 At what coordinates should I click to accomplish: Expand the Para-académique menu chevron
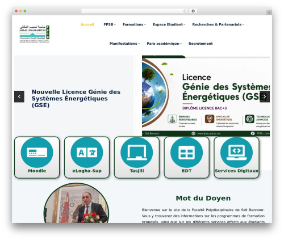pyautogui.click(x=181, y=44)
